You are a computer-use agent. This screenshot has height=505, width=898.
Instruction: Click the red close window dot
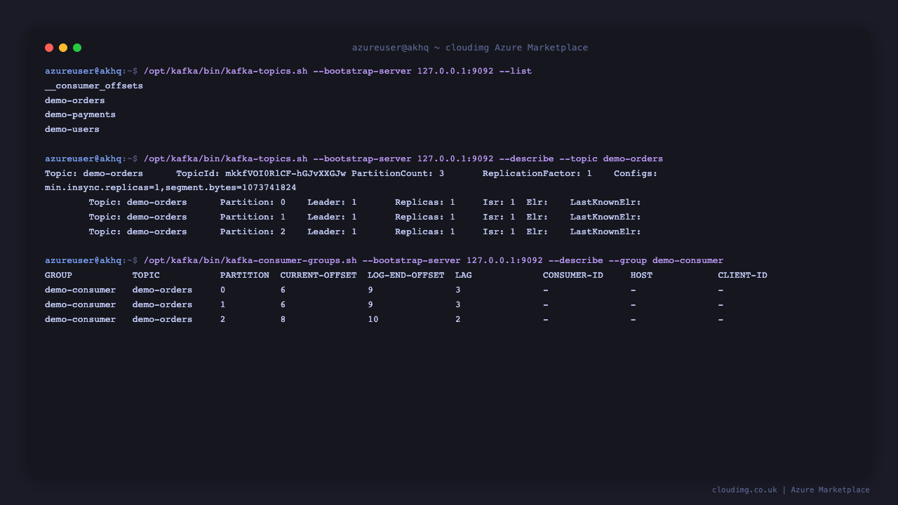(49, 48)
